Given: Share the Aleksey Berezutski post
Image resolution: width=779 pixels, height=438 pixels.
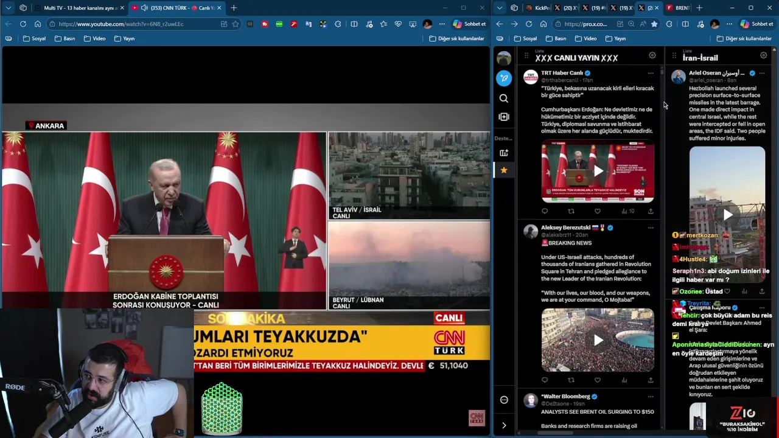Looking at the screenshot, I should [x=651, y=380].
